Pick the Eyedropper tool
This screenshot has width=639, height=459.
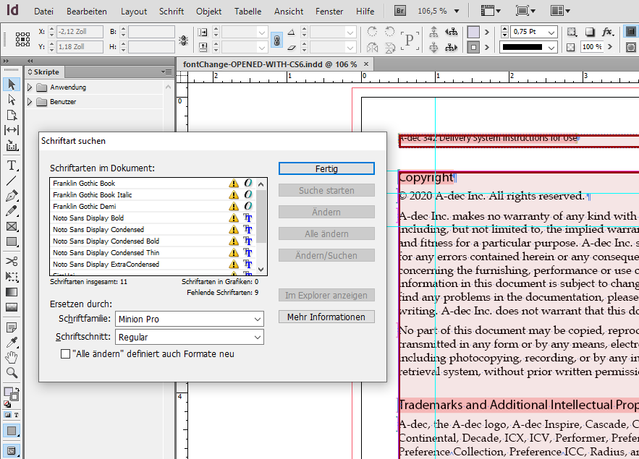(12, 342)
